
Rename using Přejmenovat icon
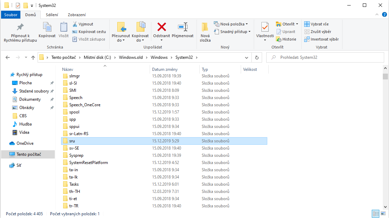coord(182,27)
